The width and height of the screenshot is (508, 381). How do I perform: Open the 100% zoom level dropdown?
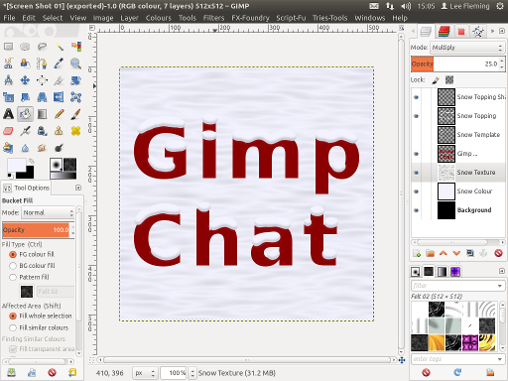[193, 373]
